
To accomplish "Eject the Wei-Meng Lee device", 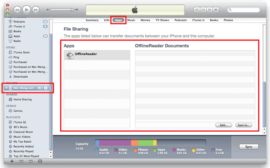I will click(x=46, y=88).
